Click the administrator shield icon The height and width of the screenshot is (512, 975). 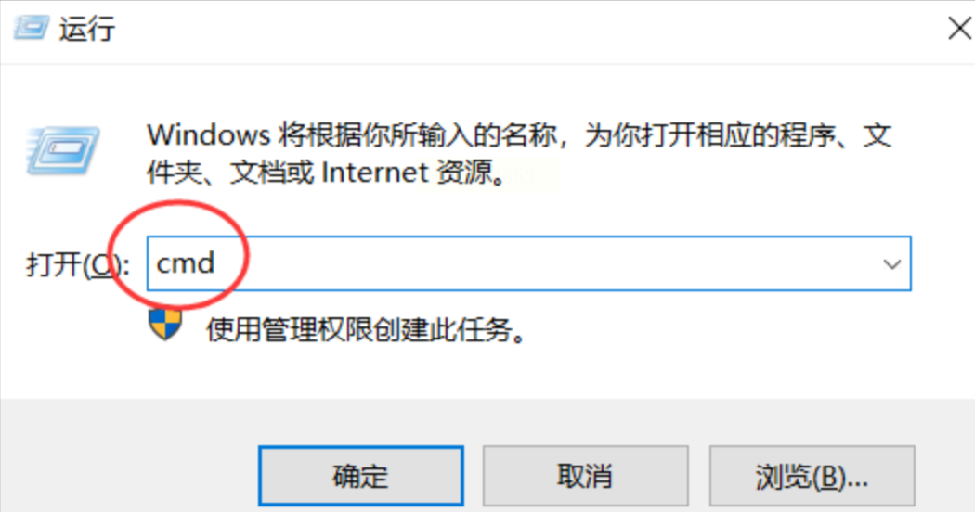tap(165, 326)
